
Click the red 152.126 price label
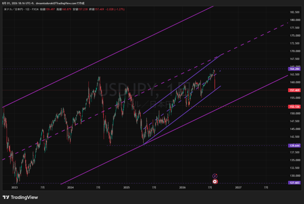[x=294, y=107]
